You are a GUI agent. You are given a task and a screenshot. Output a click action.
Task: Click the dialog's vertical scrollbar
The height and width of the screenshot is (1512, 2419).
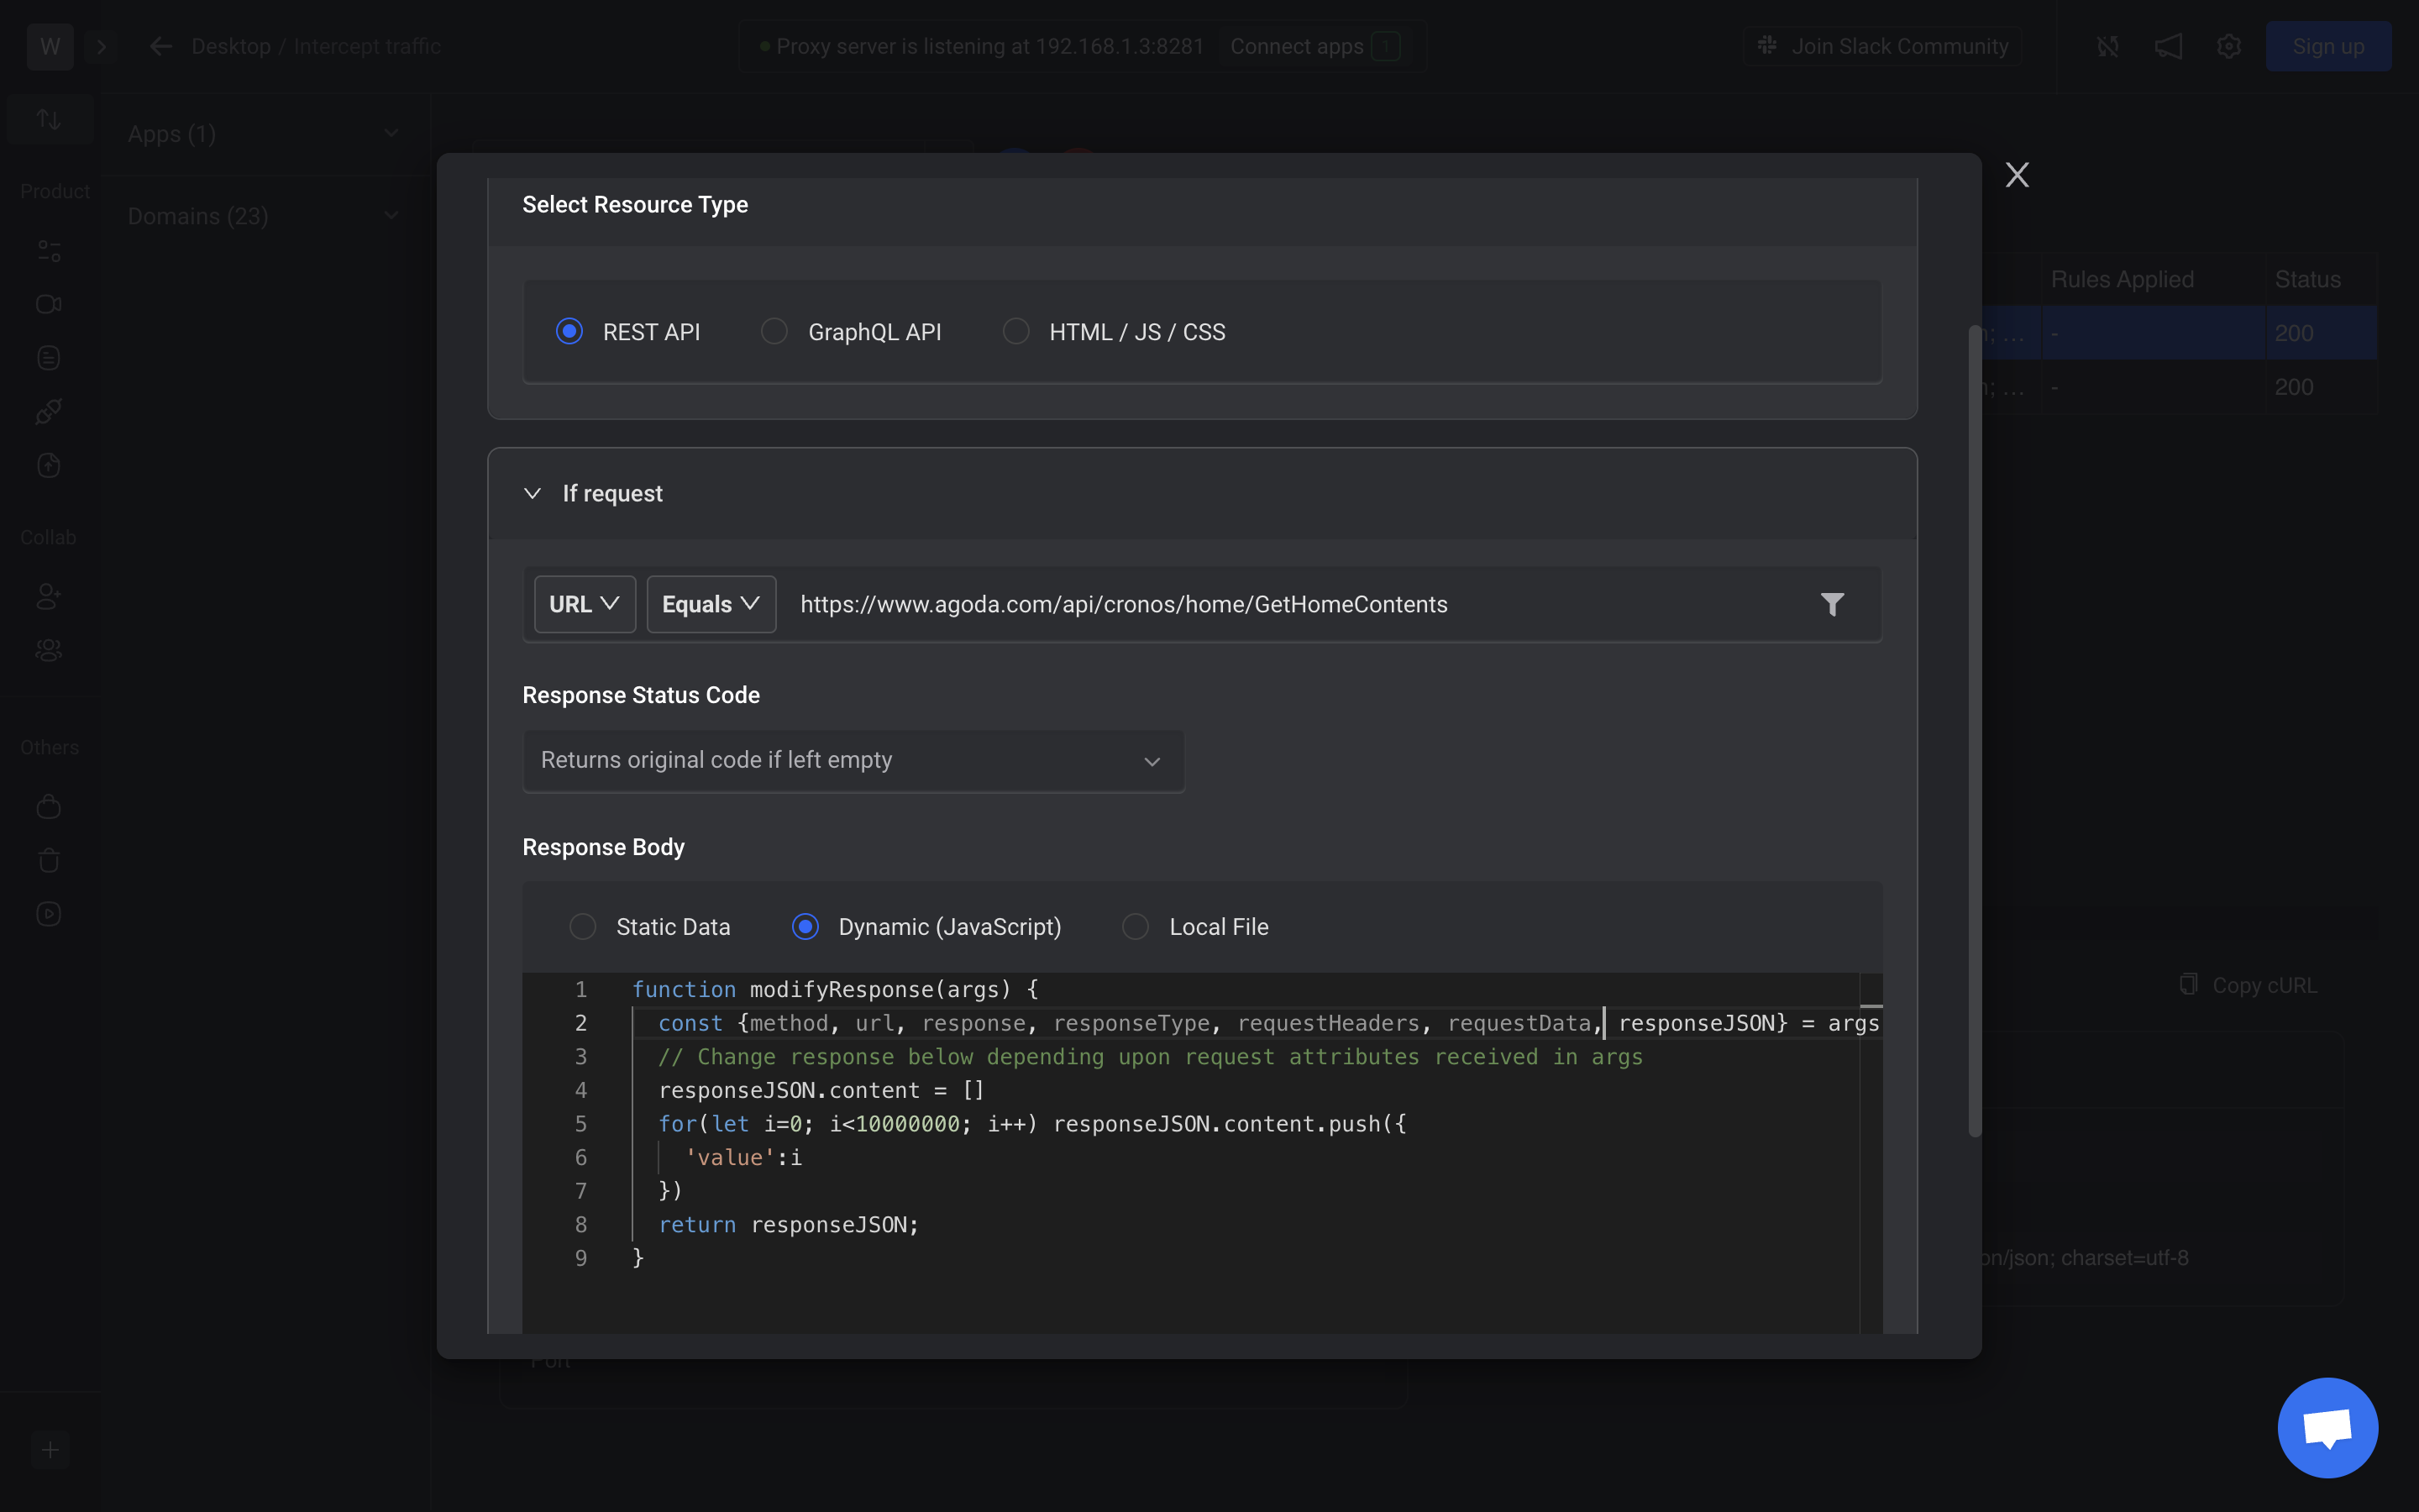point(1974,730)
